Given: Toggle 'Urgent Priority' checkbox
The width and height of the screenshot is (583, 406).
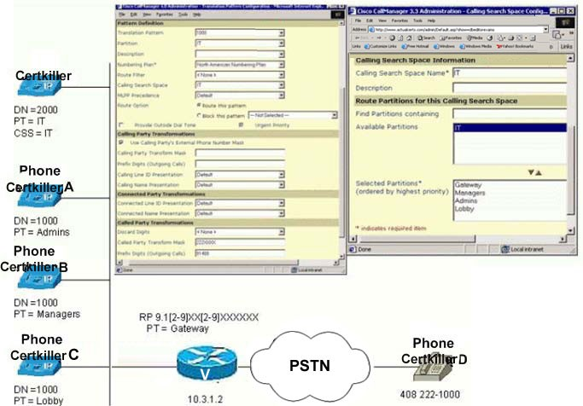Looking at the screenshot, I should point(241,125).
